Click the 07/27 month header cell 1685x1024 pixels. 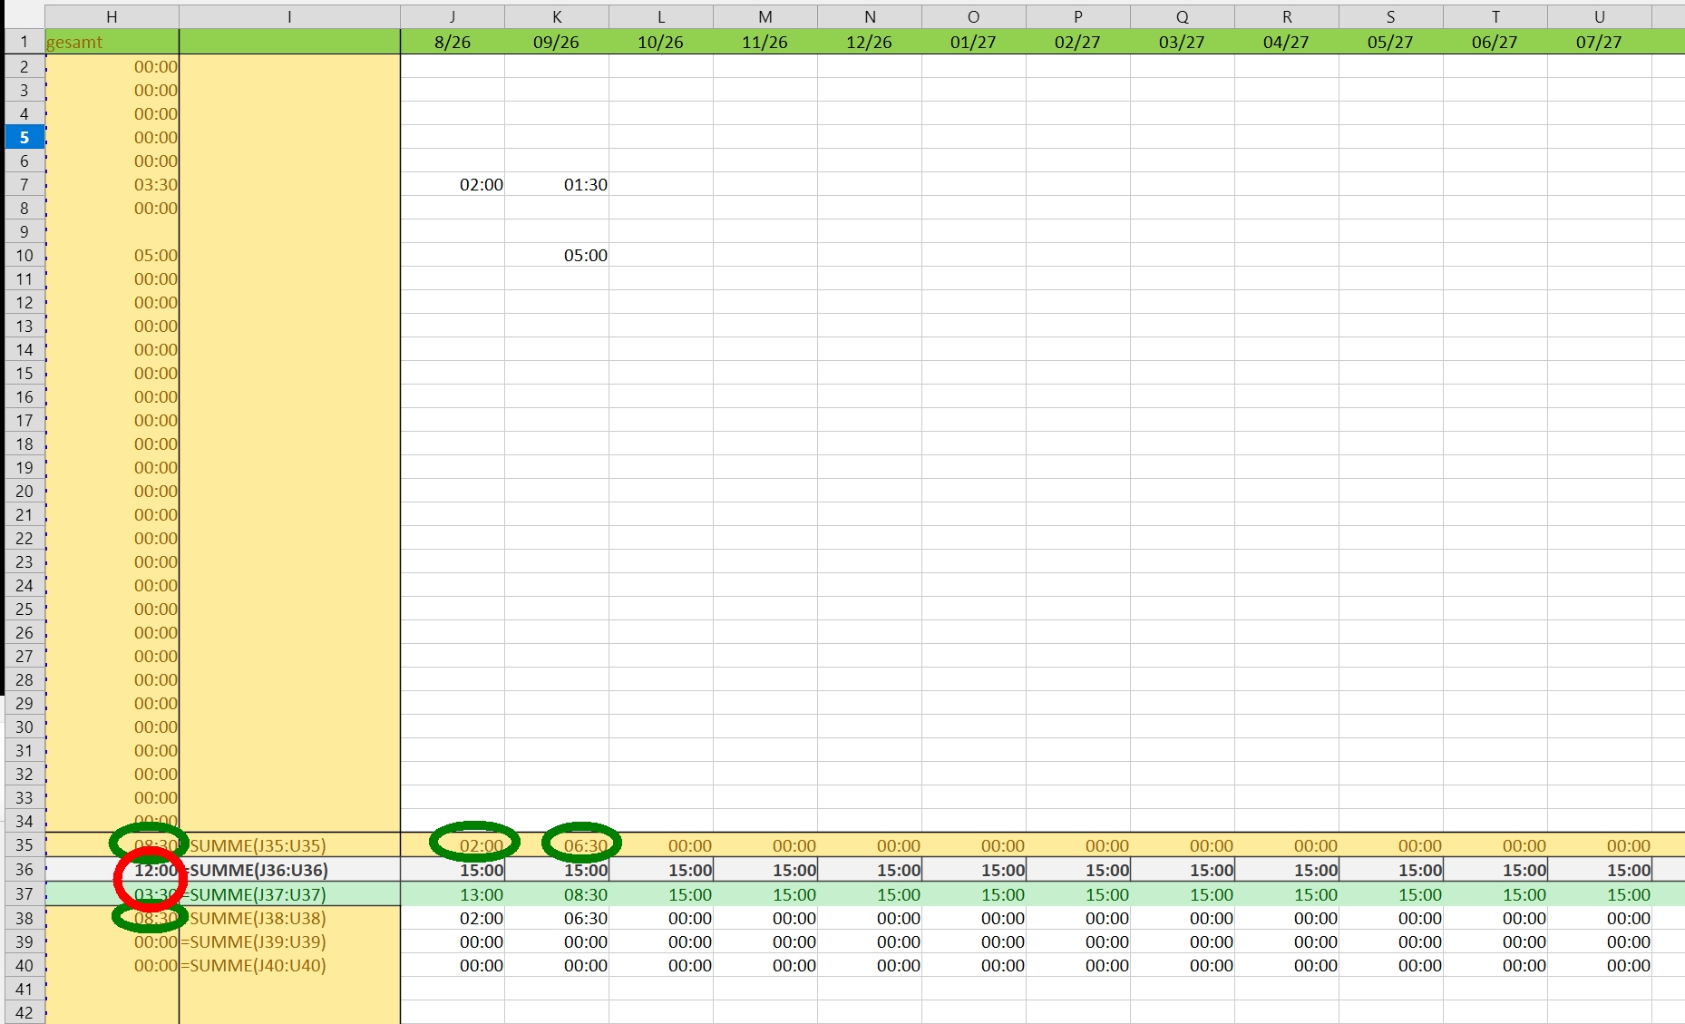[1600, 42]
